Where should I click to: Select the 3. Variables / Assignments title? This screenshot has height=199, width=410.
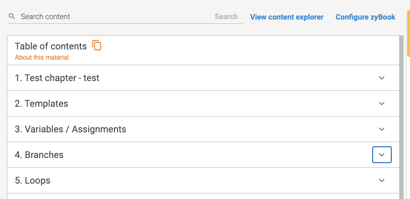pos(71,129)
